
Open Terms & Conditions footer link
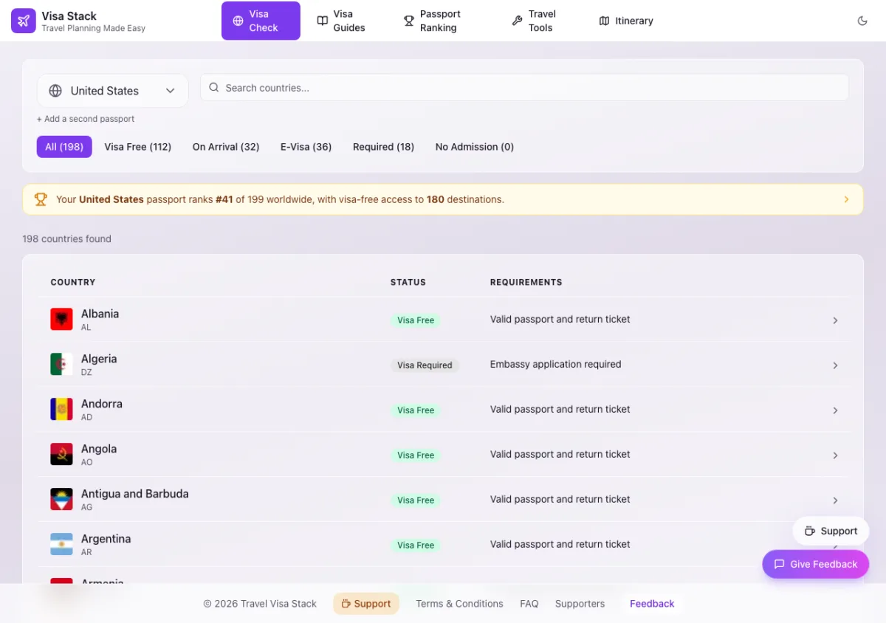459,604
